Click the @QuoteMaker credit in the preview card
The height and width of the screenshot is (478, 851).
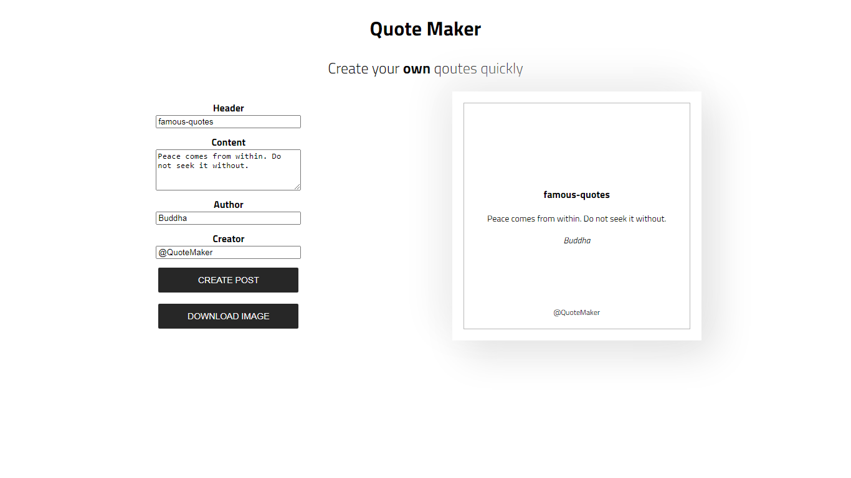tap(577, 312)
